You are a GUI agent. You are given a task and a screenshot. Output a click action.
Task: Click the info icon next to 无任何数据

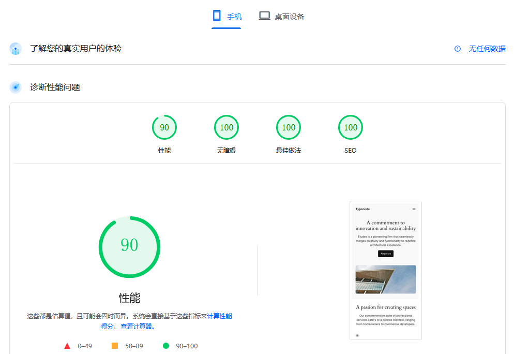(x=457, y=49)
